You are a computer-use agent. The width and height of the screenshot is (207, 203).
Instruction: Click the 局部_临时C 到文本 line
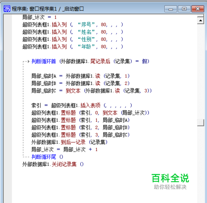pos(91,91)
